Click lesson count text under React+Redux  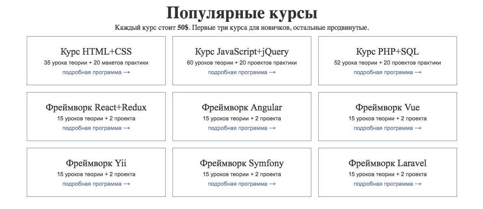click(96, 118)
